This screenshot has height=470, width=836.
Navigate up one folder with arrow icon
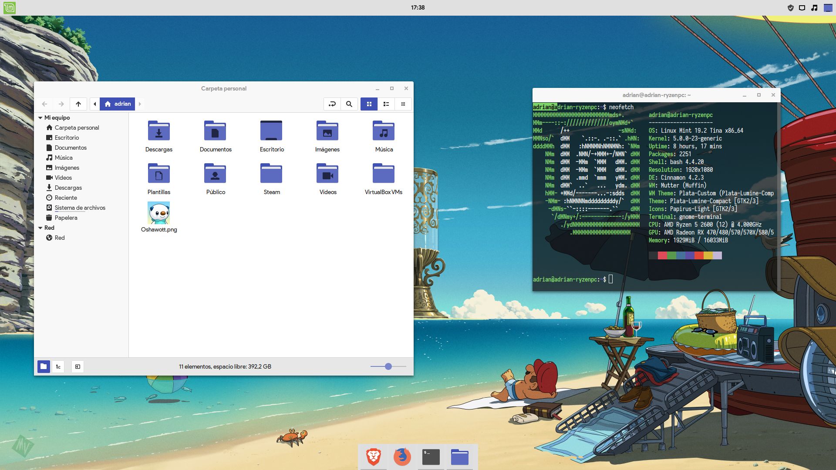[78, 104]
